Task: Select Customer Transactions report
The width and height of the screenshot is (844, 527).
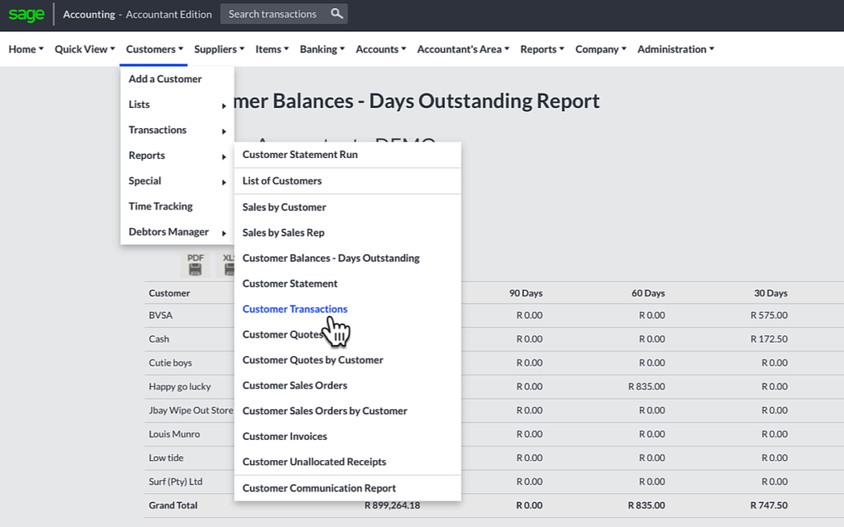Action: click(x=294, y=309)
